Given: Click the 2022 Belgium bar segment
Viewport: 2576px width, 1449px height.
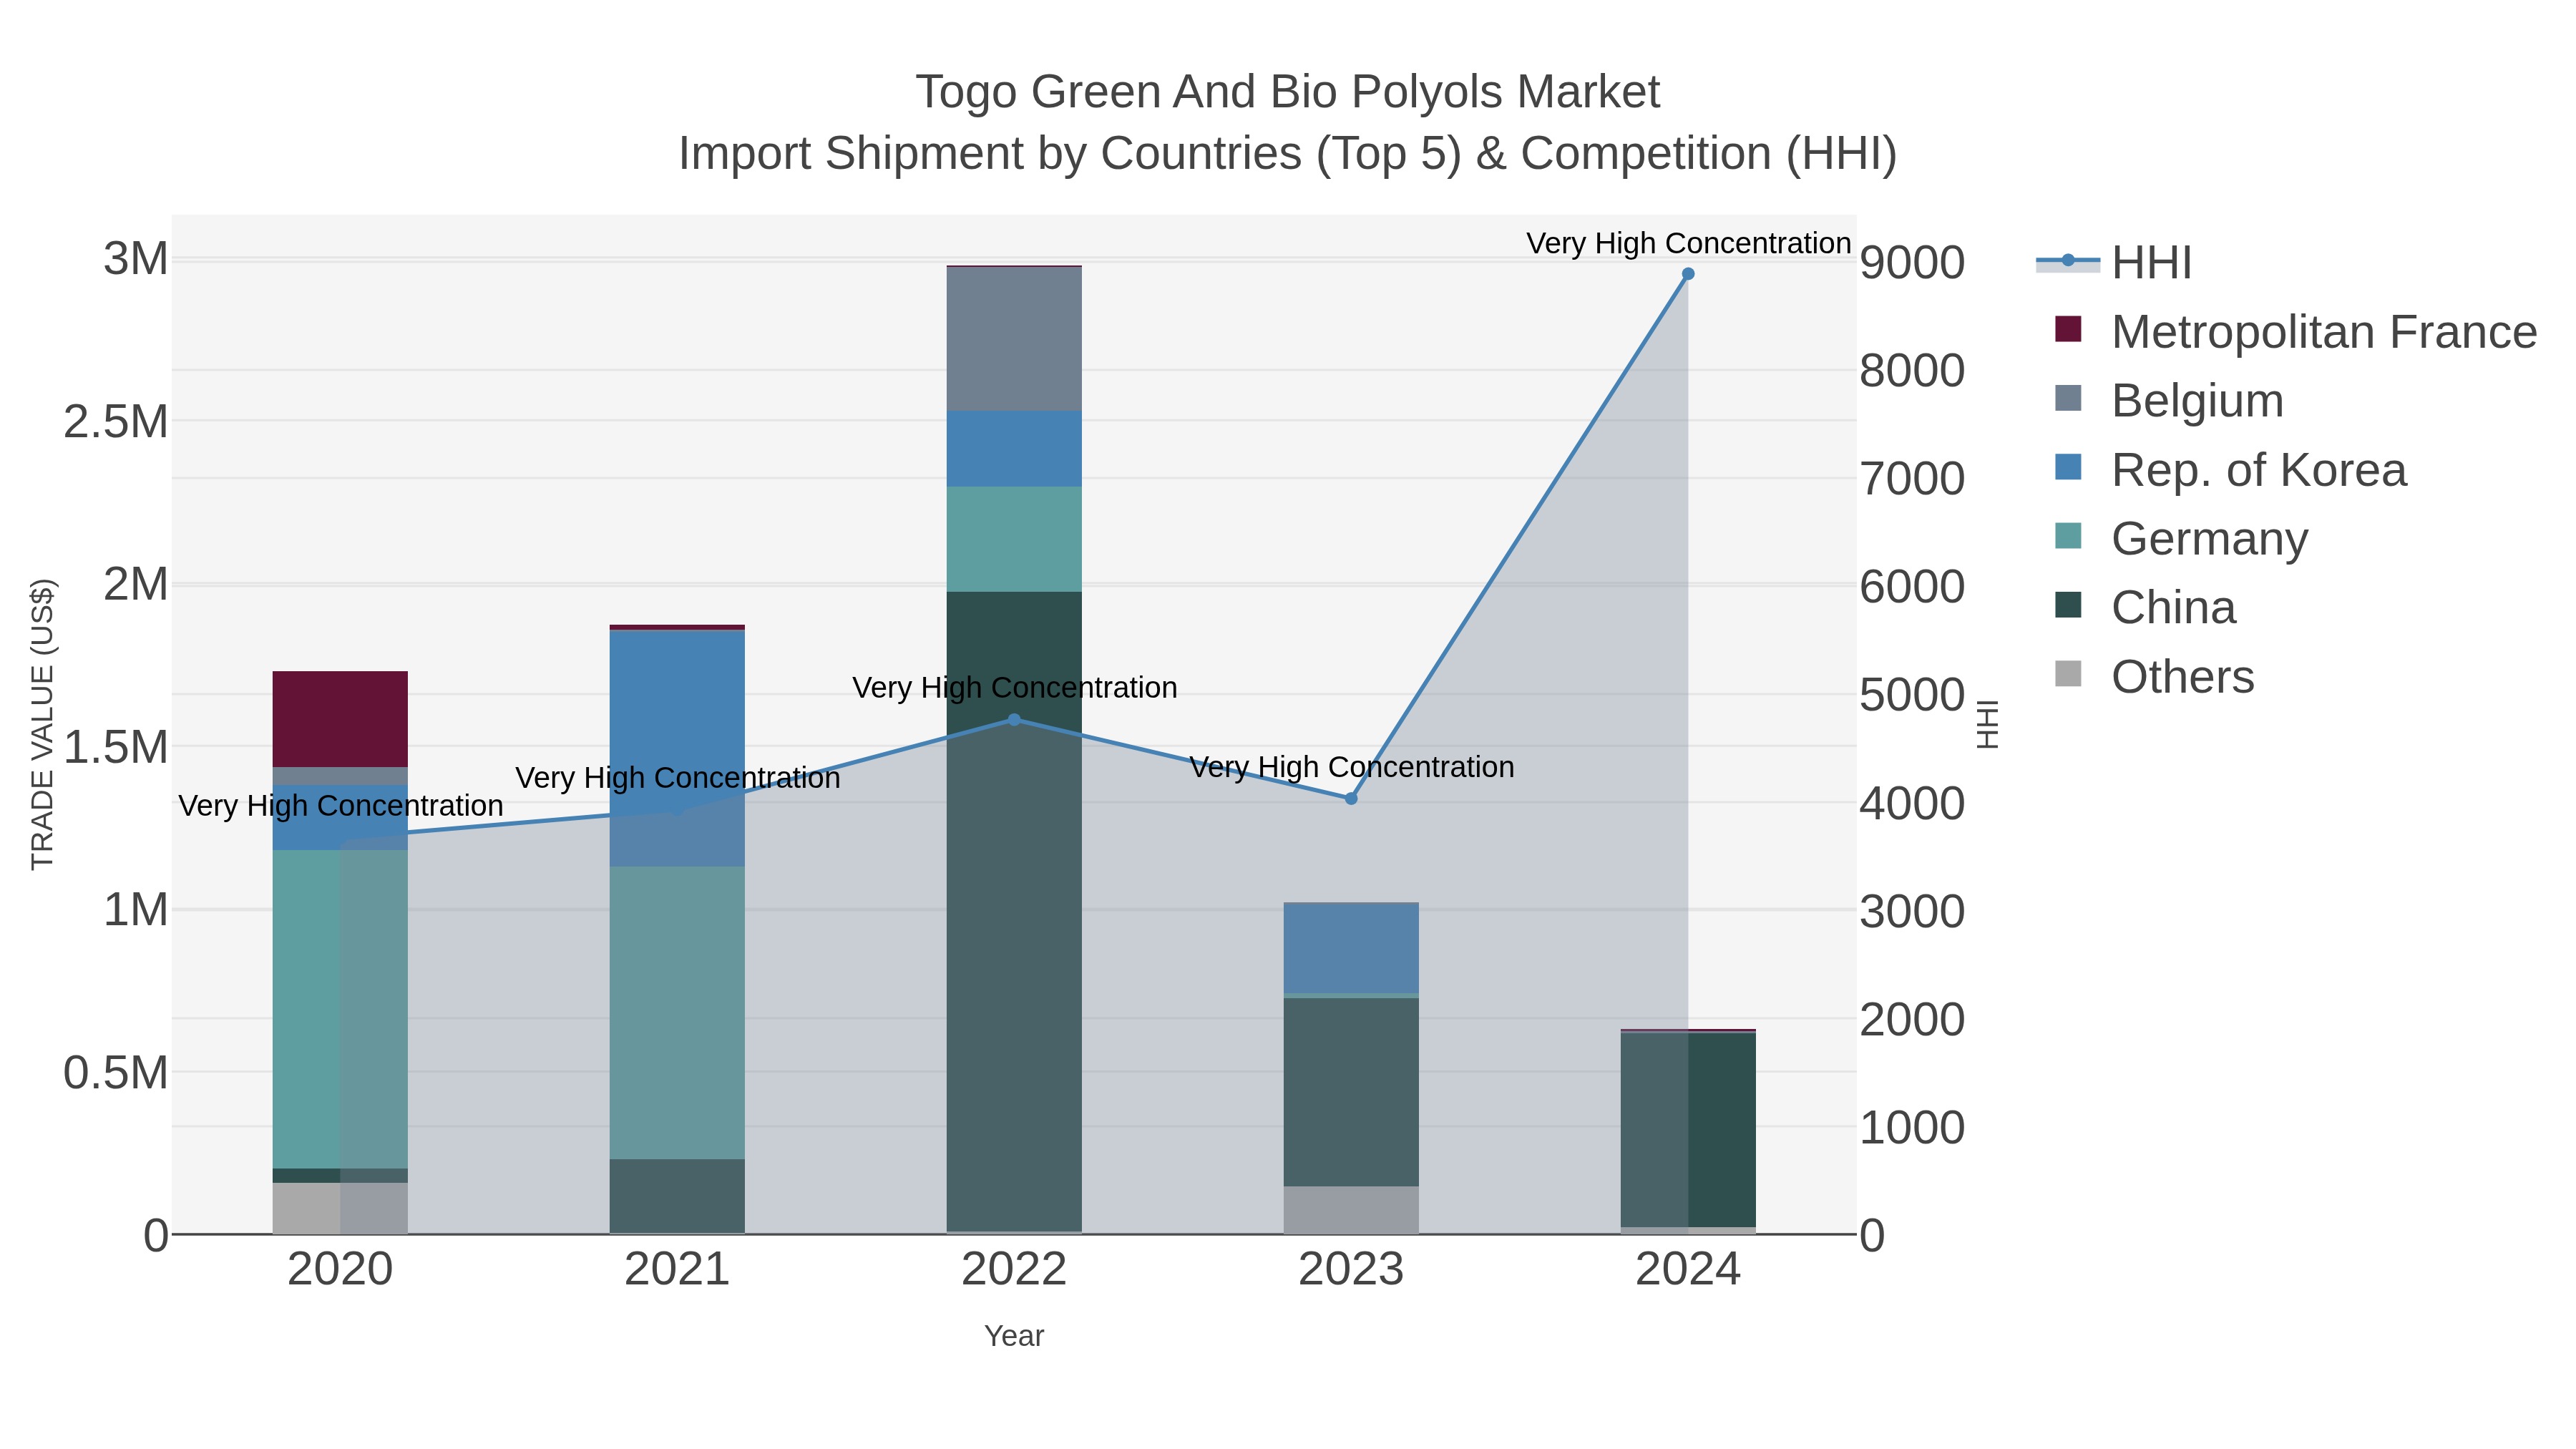Looking at the screenshot, I should (1014, 339).
